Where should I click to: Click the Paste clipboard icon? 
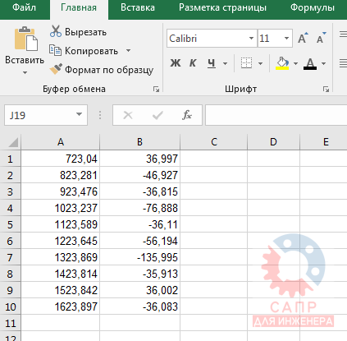pyautogui.click(x=26, y=39)
